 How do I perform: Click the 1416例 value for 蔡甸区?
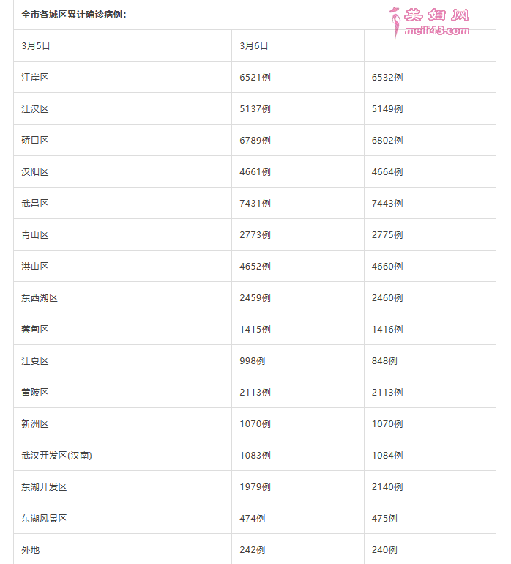(x=387, y=329)
